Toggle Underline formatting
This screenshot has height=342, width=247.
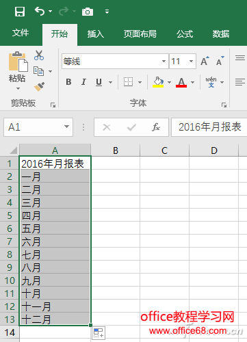(x=99, y=82)
